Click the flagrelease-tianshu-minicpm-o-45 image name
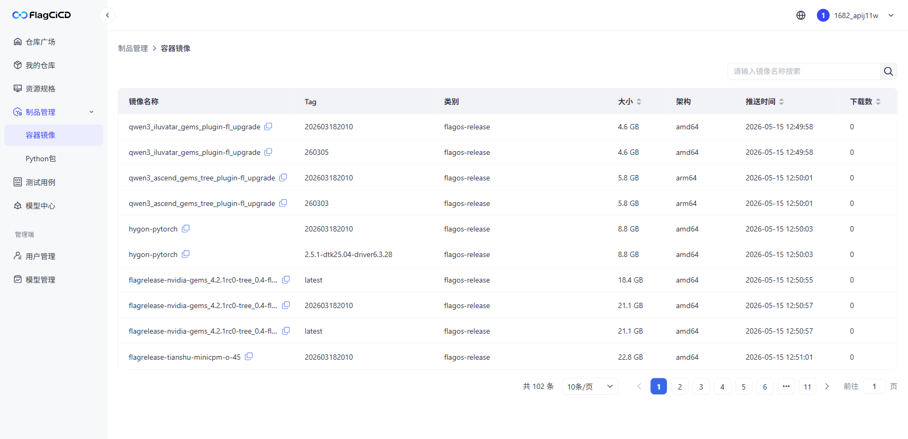The width and height of the screenshot is (908, 439). pyautogui.click(x=185, y=357)
